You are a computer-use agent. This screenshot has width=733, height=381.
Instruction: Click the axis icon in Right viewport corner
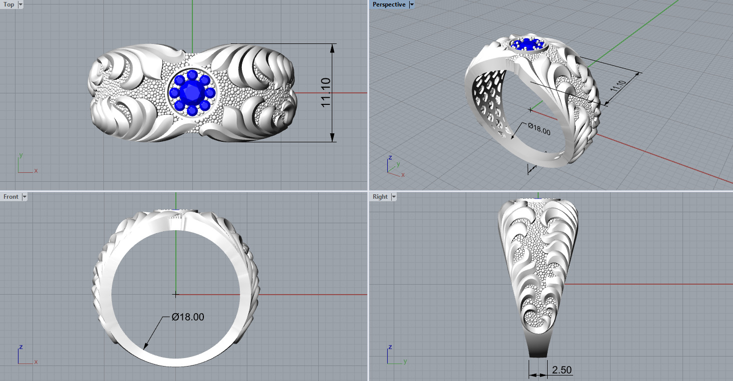point(397,354)
